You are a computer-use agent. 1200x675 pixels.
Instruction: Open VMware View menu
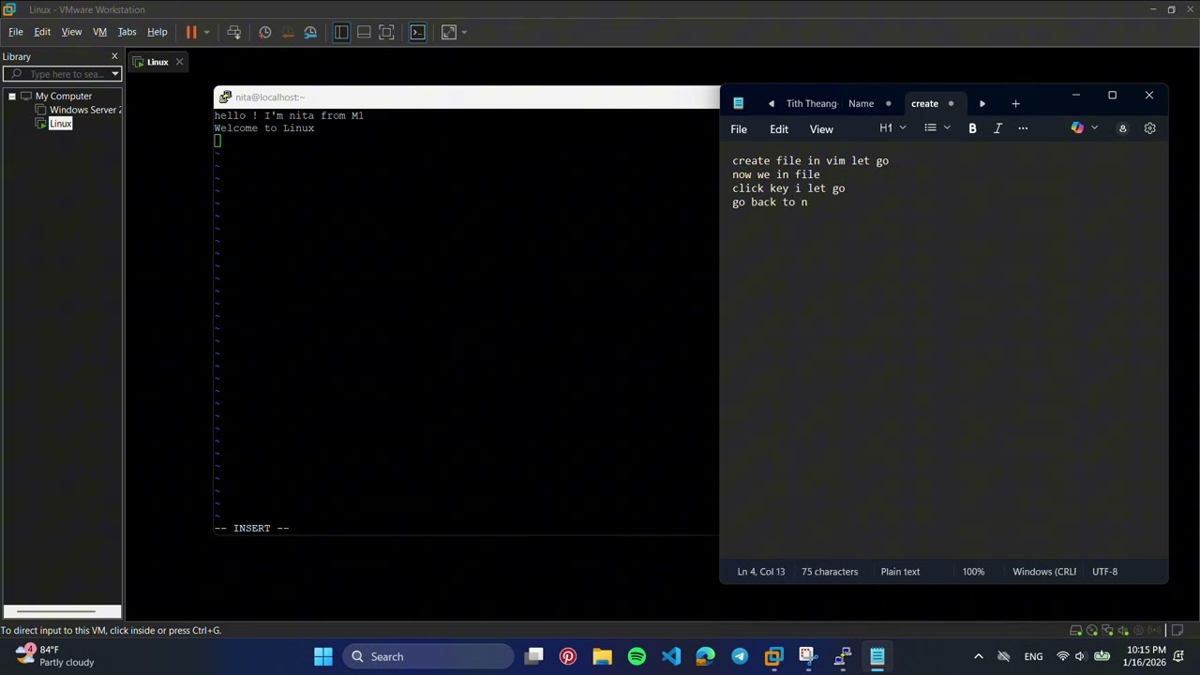pyautogui.click(x=71, y=32)
